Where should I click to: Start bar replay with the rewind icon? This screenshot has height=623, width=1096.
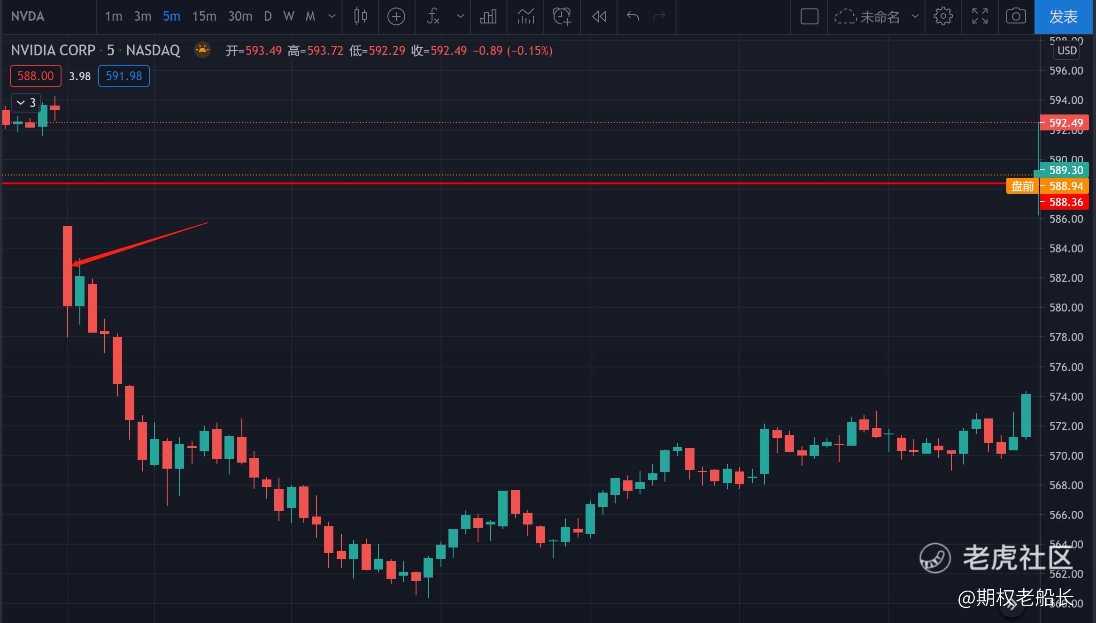pyautogui.click(x=599, y=16)
